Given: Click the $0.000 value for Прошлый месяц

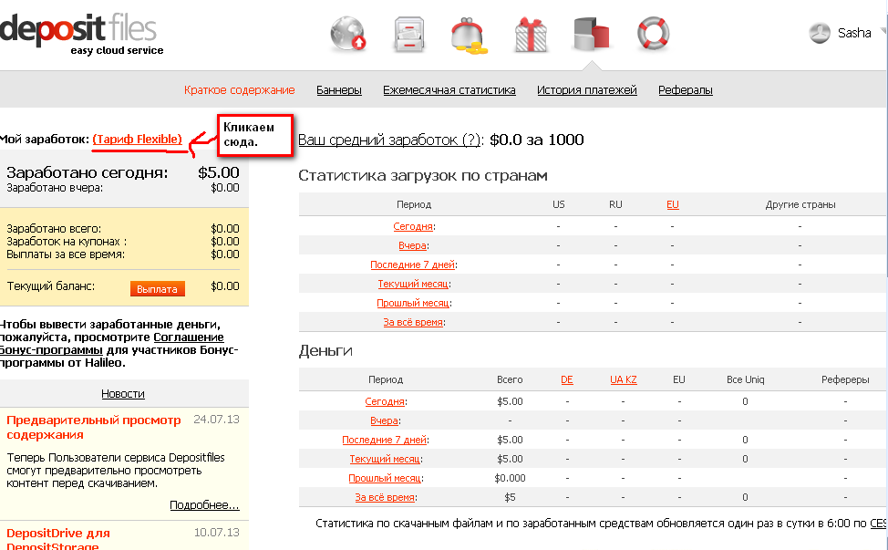Looking at the screenshot, I should (x=510, y=478).
